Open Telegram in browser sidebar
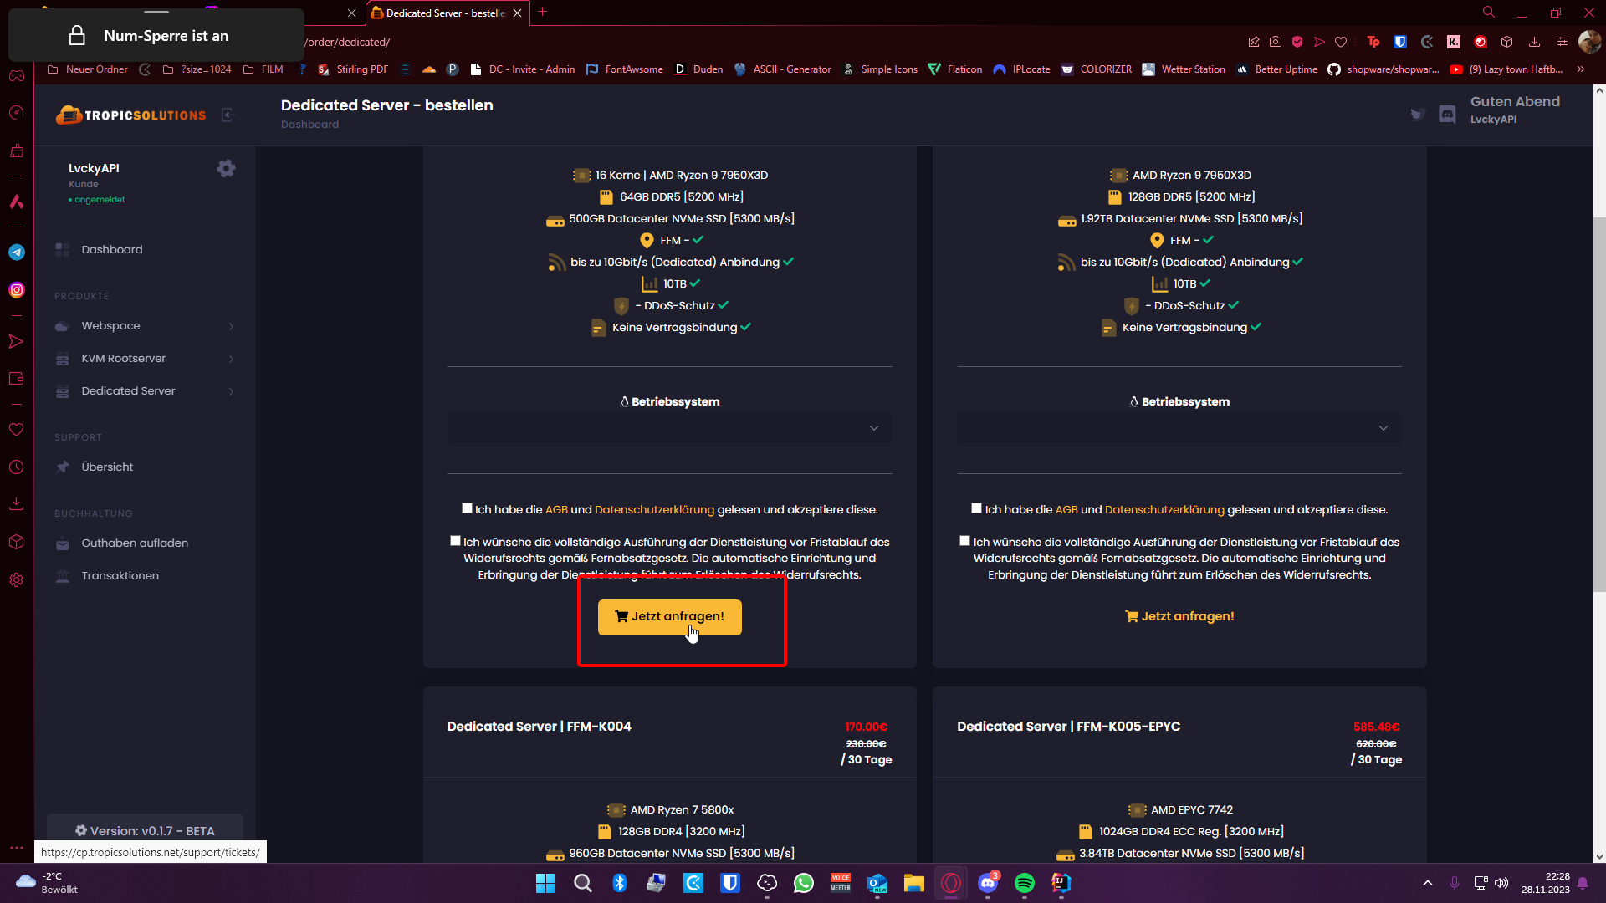 coord(17,252)
